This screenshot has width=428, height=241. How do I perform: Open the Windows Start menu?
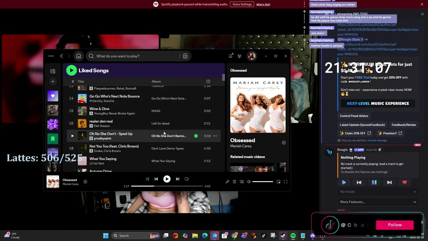[x=106, y=236]
